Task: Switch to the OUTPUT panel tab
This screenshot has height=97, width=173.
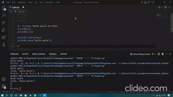Action: pyautogui.click(x=25, y=54)
